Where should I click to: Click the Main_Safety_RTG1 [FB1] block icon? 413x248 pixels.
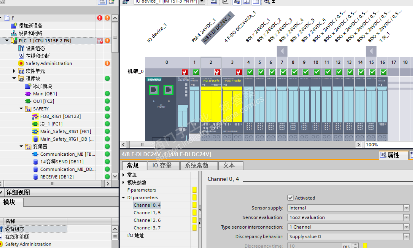point(35,131)
